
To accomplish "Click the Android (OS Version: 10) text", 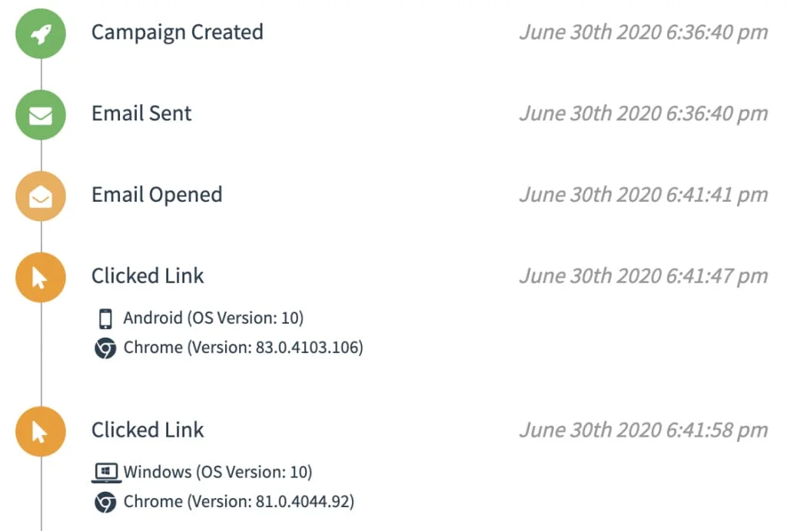I will coord(214,318).
